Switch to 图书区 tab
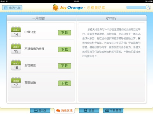This screenshot has width=153, height=114. [x=40, y=111]
